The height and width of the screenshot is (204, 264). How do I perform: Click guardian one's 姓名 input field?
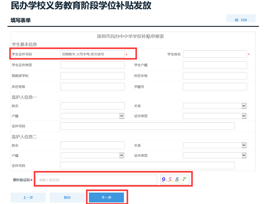tap(92, 106)
